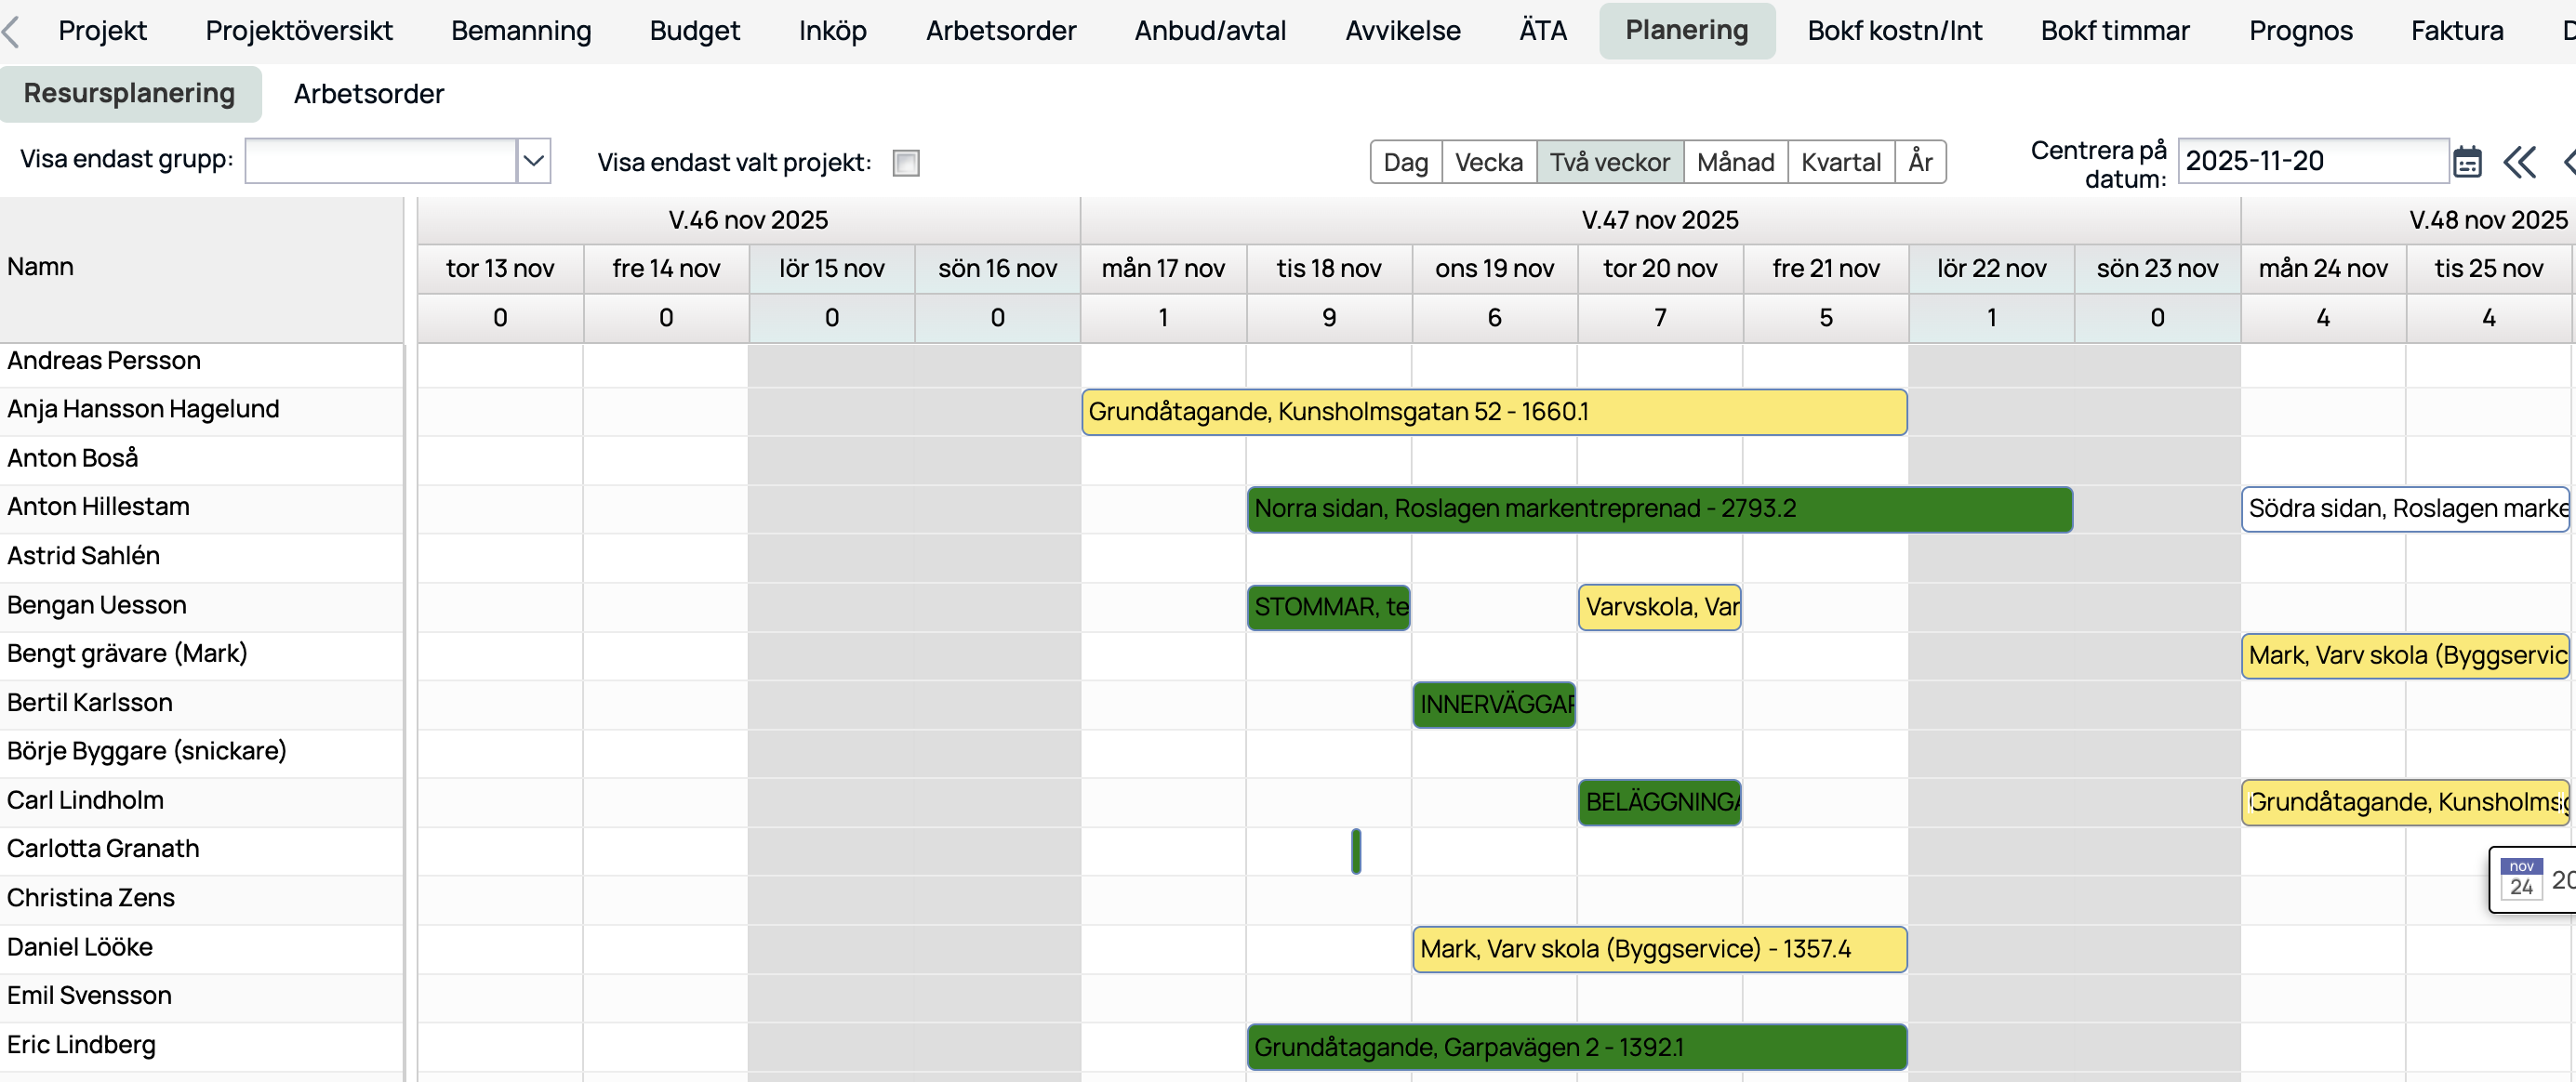Viewport: 2576px width, 1082px height.
Task: Select the Månad view button
Action: tap(1735, 162)
